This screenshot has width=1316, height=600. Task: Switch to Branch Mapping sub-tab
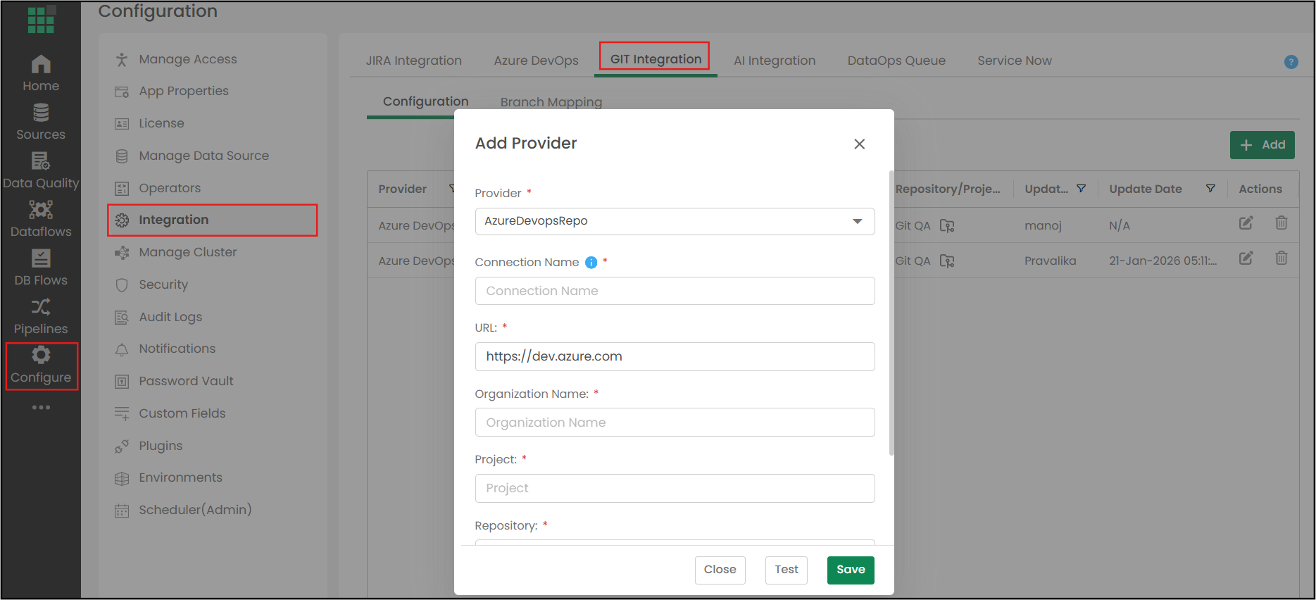pos(551,102)
